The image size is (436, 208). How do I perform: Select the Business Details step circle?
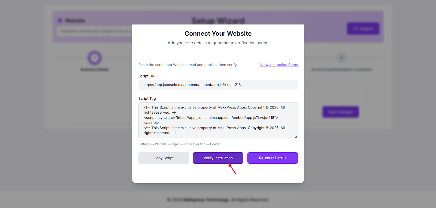[x=95, y=58]
